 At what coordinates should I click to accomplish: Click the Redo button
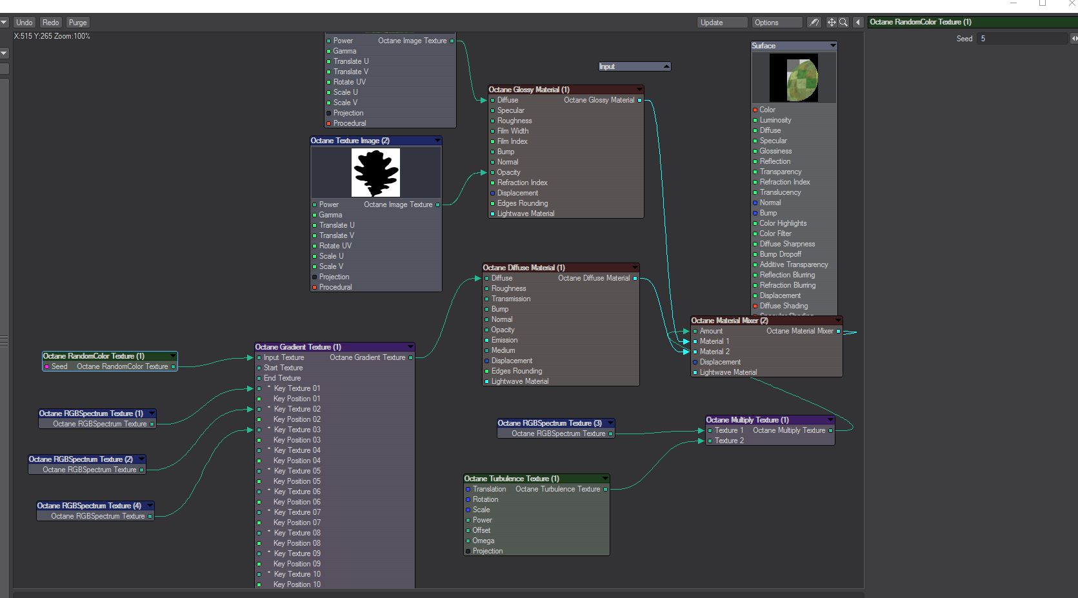pyautogui.click(x=51, y=23)
